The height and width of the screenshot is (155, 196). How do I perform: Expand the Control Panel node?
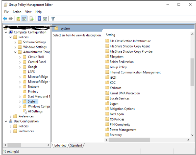click(x=20, y=62)
